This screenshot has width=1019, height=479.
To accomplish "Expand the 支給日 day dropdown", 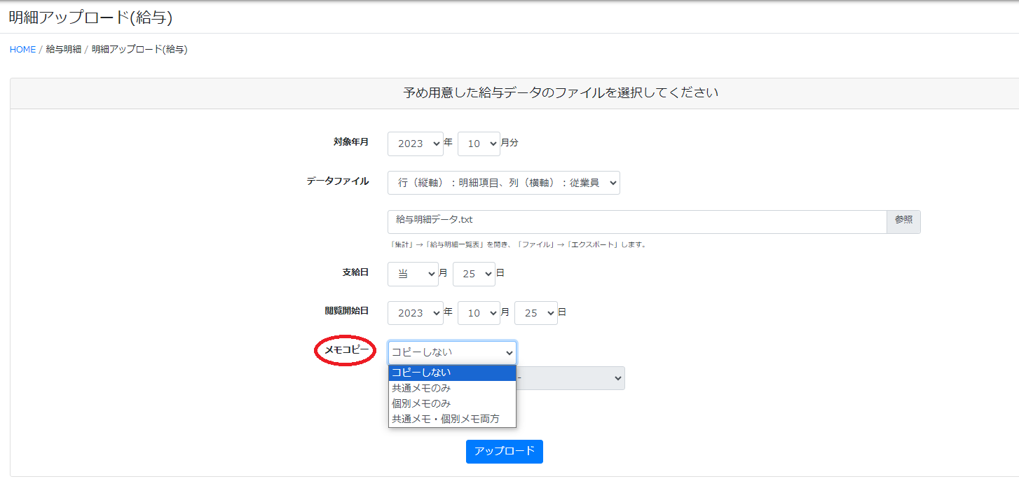I will pos(474,274).
